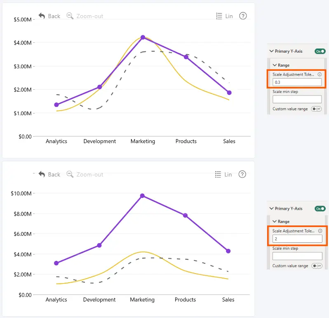Click the Analytics purple data point in top chart
Screen dimensions: 329x318
56,104
